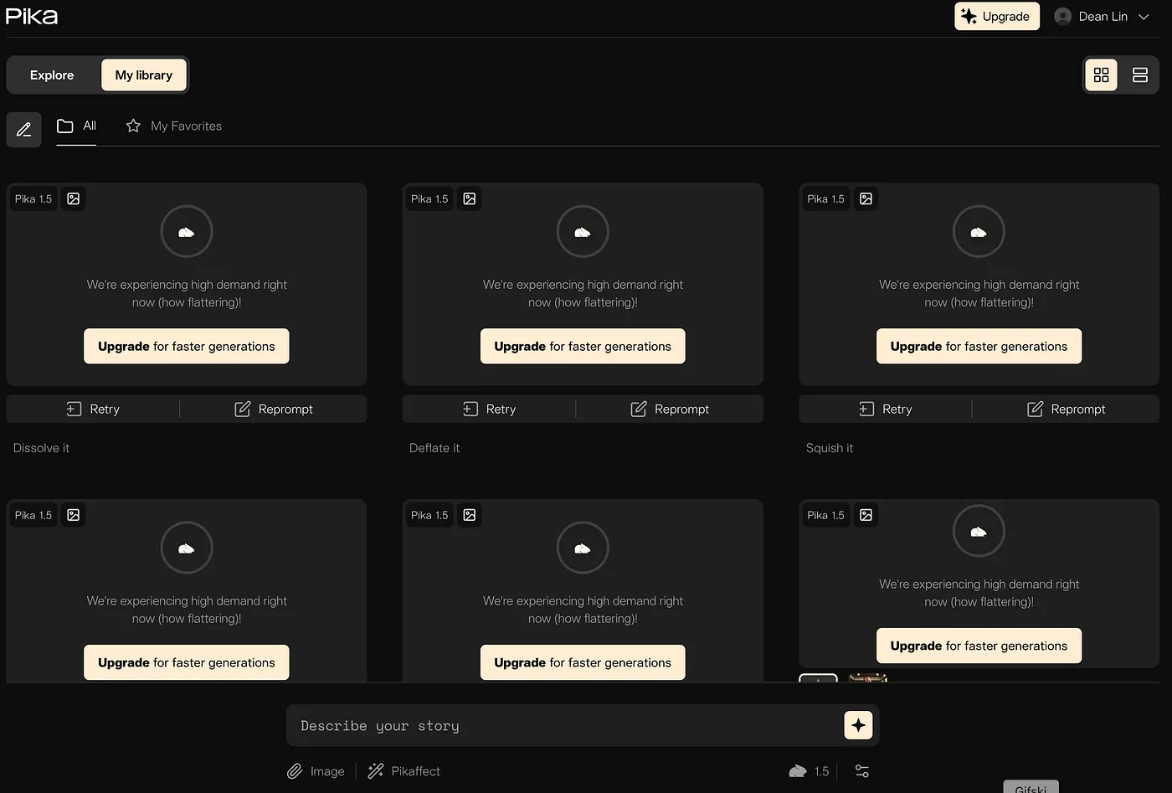
Task: Open the Pikaffect options
Action: pyautogui.click(x=404, y=771)
